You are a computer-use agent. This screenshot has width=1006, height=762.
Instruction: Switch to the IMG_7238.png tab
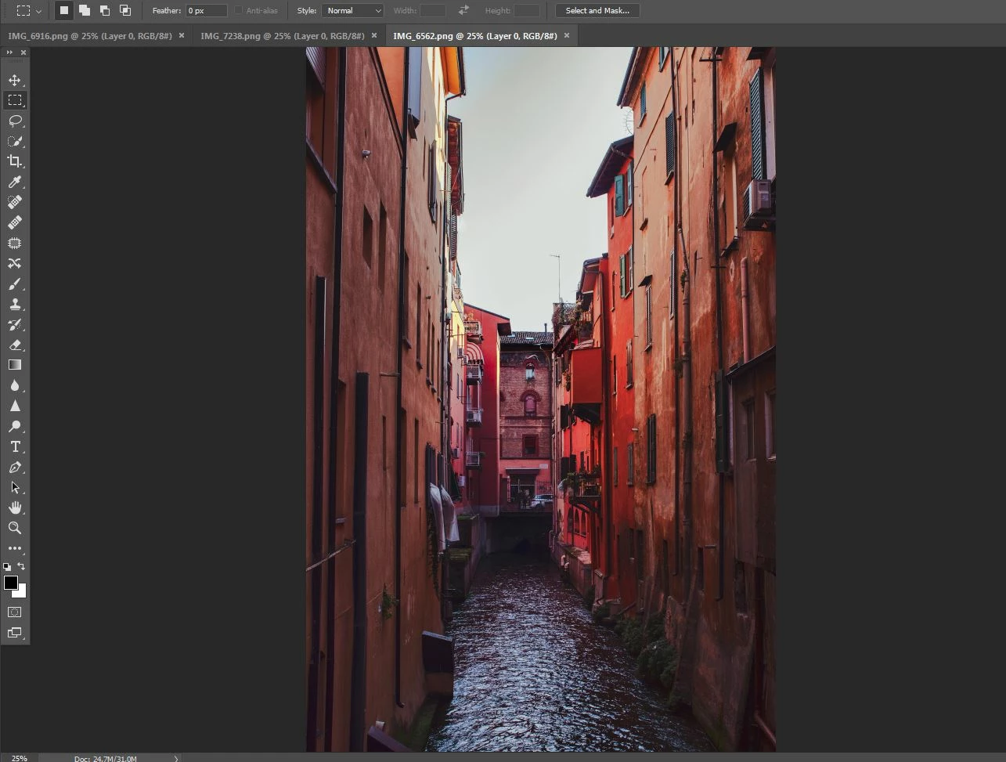[283, 36]
